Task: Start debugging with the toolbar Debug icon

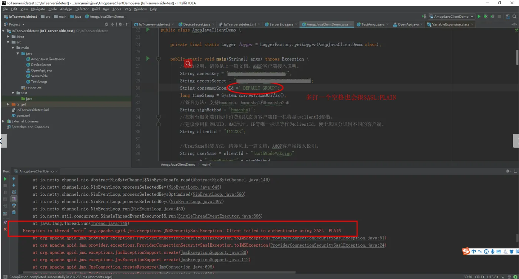Action: [486, 17]
